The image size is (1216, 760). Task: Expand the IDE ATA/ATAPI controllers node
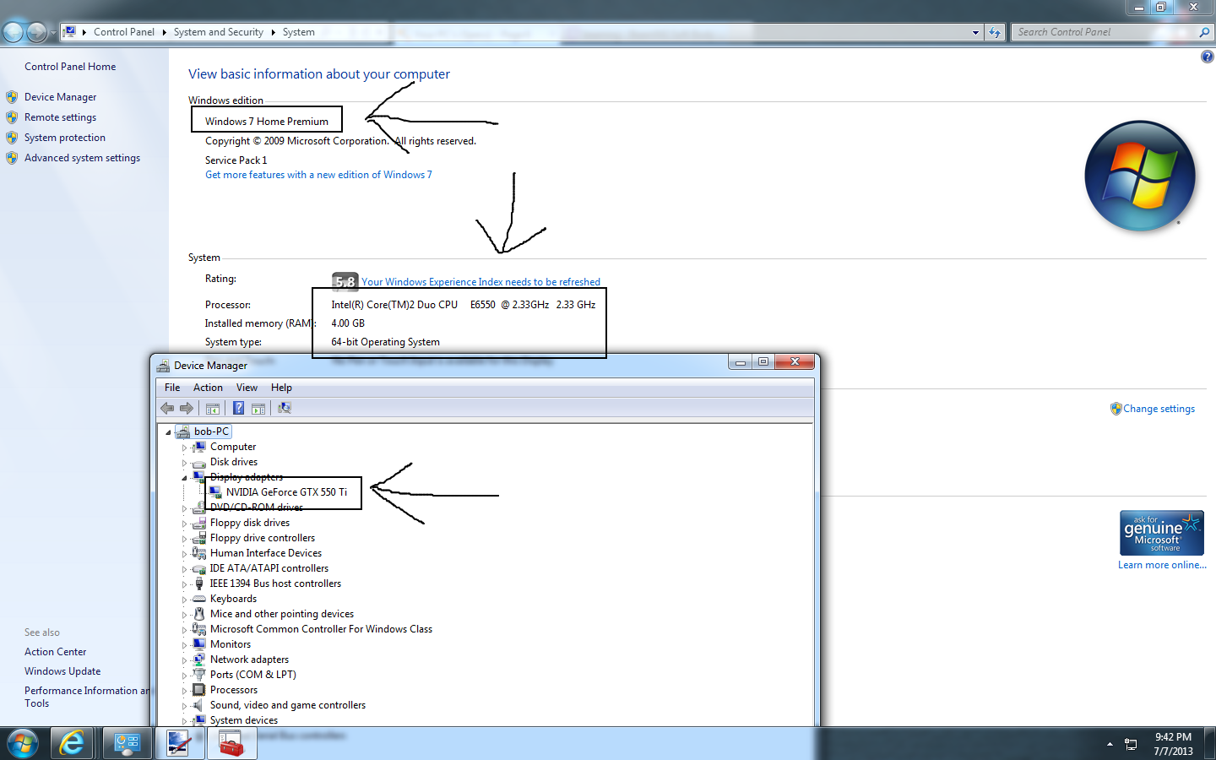click(x=184, y=569)
